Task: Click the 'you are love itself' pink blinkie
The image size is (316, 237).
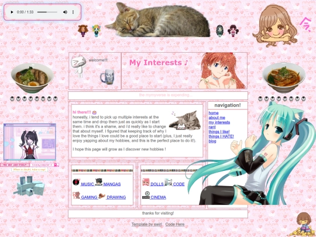Action: (15, 165)
